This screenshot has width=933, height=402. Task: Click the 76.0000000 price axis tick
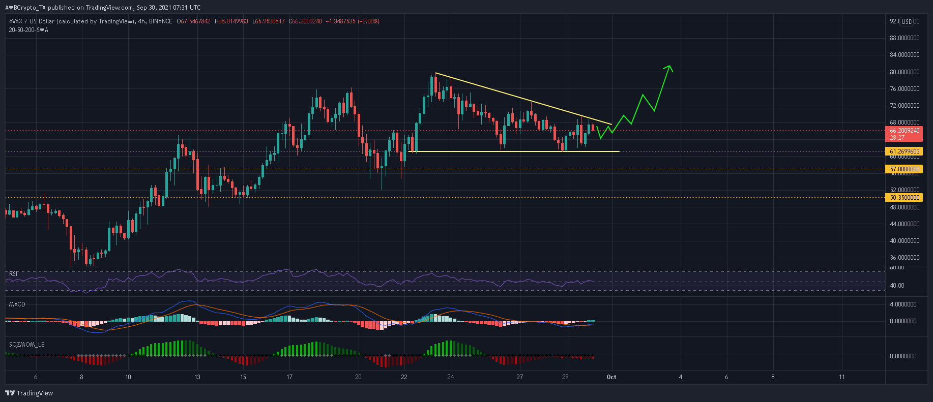tap(905, 89)
